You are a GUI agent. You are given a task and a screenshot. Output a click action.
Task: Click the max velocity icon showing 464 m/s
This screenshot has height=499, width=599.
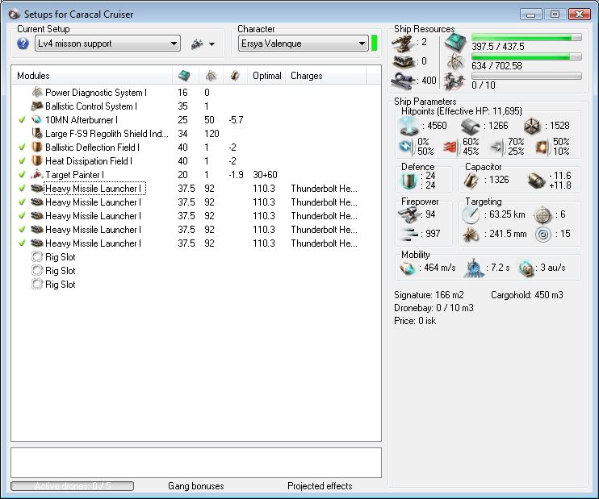click(x=408, y=268)
